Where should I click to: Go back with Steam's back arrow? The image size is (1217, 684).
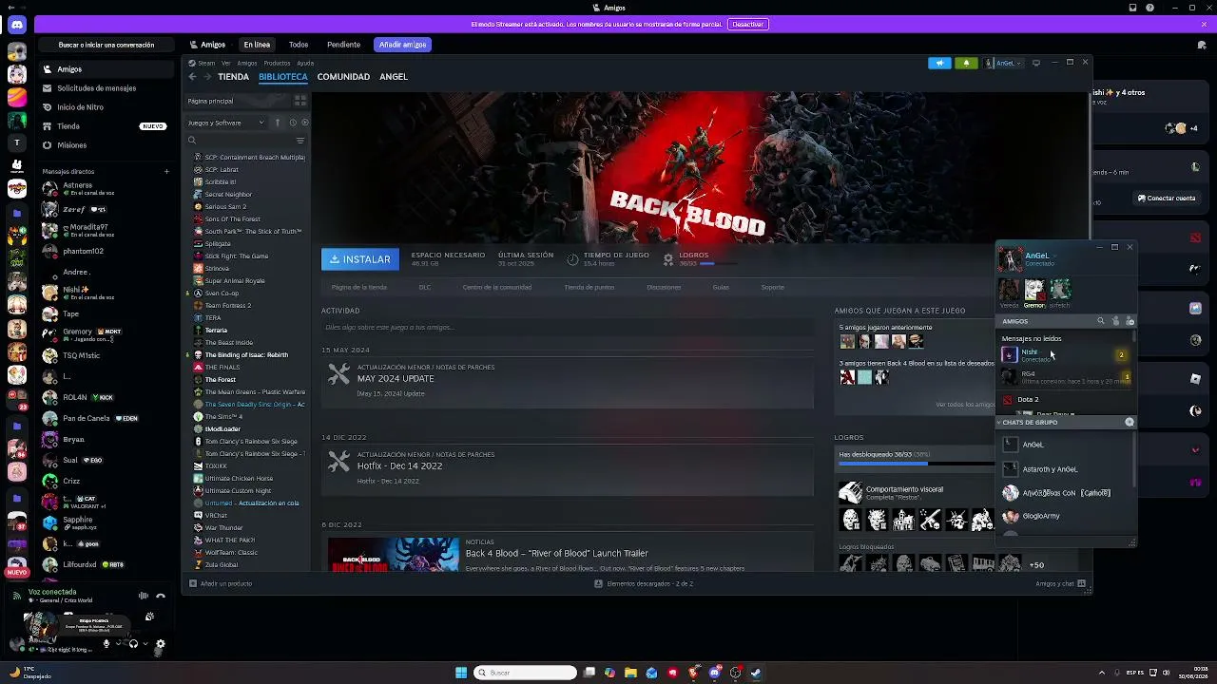tap(192, 77)
